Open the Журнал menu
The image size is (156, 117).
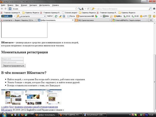point(24,5)
